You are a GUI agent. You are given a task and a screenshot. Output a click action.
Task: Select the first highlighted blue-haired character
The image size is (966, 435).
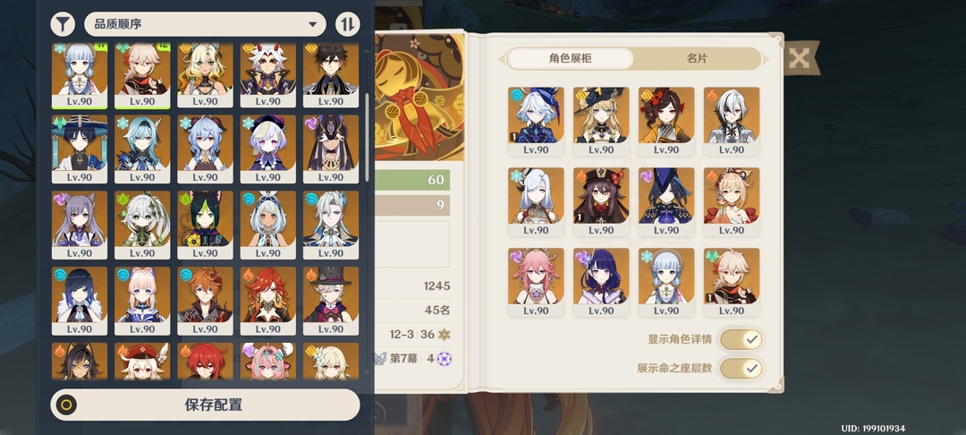click(80, 75)
